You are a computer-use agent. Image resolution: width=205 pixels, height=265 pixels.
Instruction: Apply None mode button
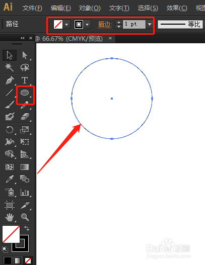tap(28, 260)
